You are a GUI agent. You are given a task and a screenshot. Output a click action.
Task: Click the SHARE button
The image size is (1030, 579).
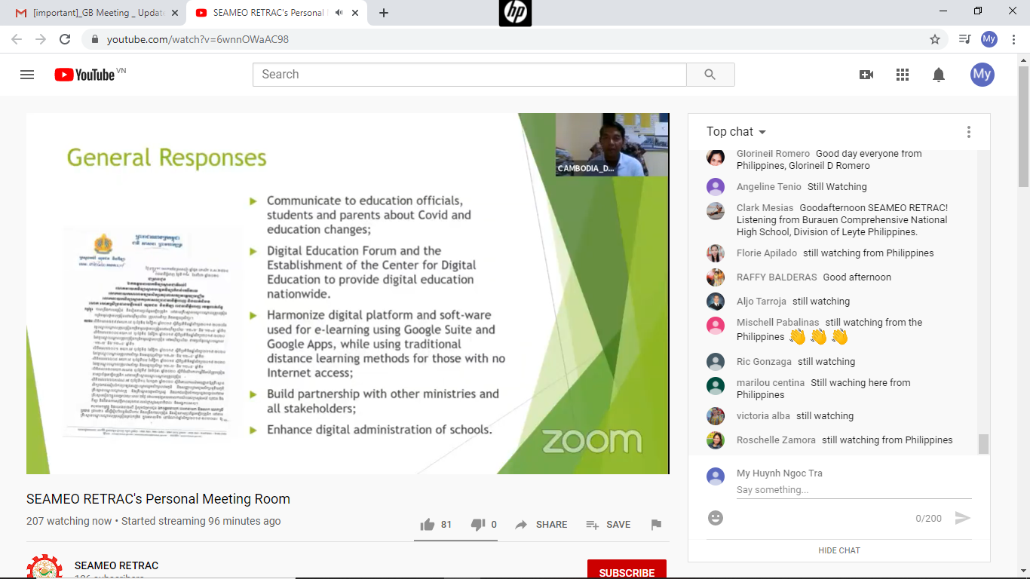tap(541, 525)
